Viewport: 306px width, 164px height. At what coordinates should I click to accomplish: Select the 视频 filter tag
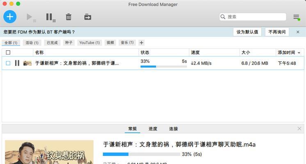tap(110, 43)
